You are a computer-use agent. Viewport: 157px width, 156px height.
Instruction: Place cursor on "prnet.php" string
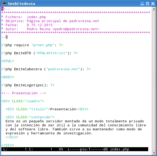[43, 45]
